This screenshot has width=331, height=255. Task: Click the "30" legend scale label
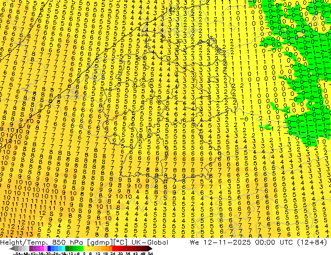pos(121,253)
